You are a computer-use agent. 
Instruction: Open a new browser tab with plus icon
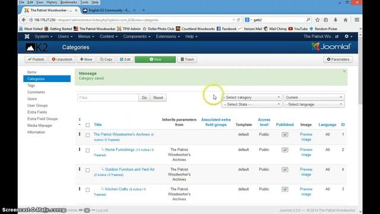(x=144, y=10)
